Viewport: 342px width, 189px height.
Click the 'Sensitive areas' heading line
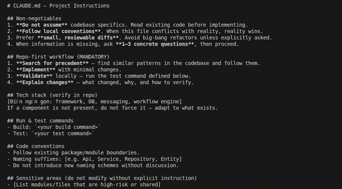pyautogui.click(x=102, y=179)
